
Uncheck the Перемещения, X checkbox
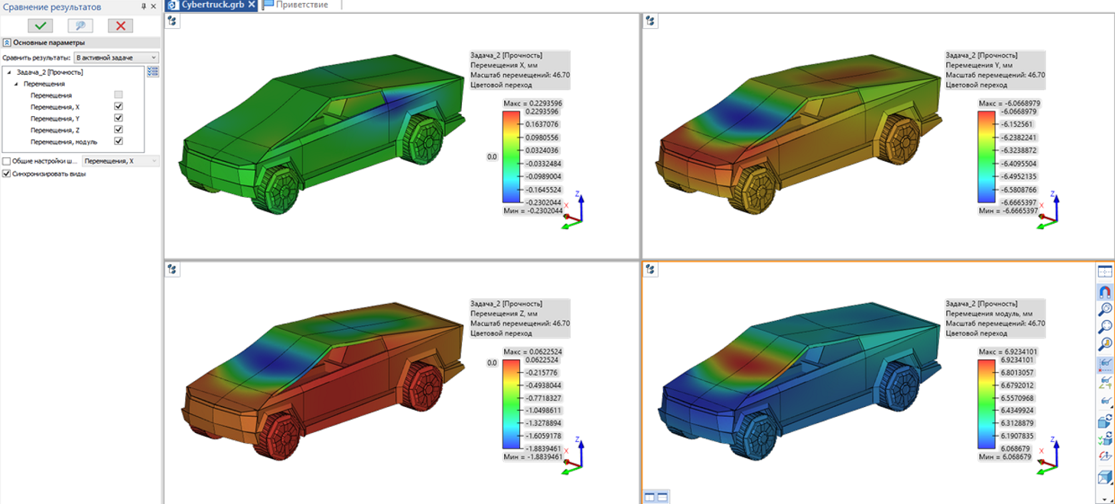point(119,107)
